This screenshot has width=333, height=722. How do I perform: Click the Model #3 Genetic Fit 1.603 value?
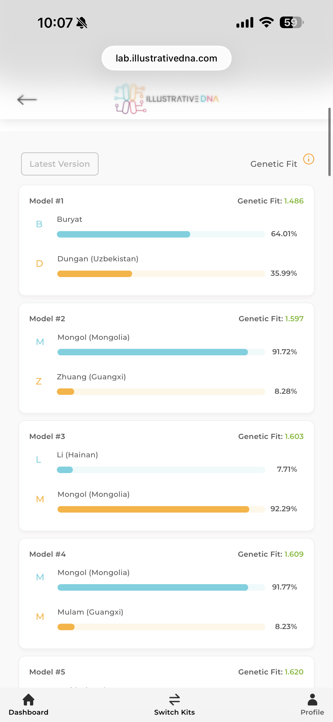click(294, 436)
